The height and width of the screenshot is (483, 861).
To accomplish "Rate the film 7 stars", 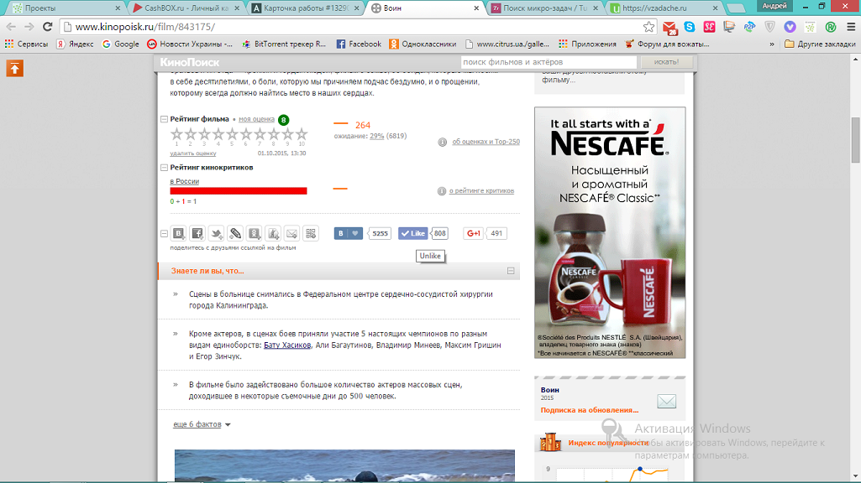I will pos(260,134).
